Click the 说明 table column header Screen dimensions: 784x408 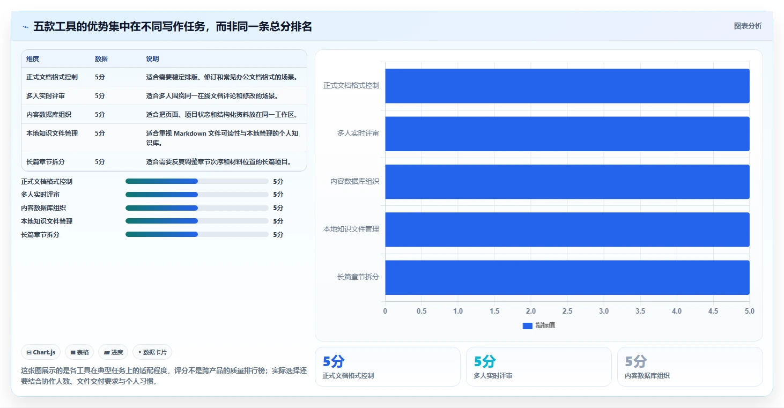coord(153,59)
